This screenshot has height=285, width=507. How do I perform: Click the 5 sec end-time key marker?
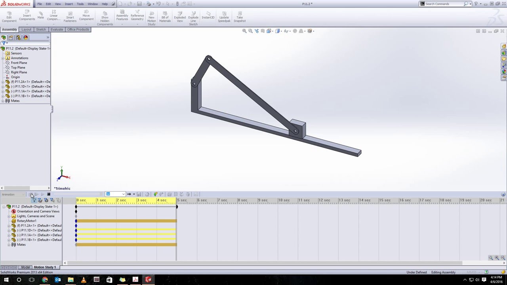(x=177, y=207)
